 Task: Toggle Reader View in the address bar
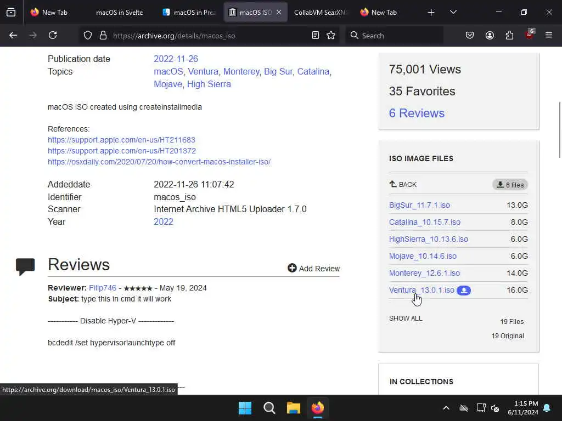click(316, 35)
